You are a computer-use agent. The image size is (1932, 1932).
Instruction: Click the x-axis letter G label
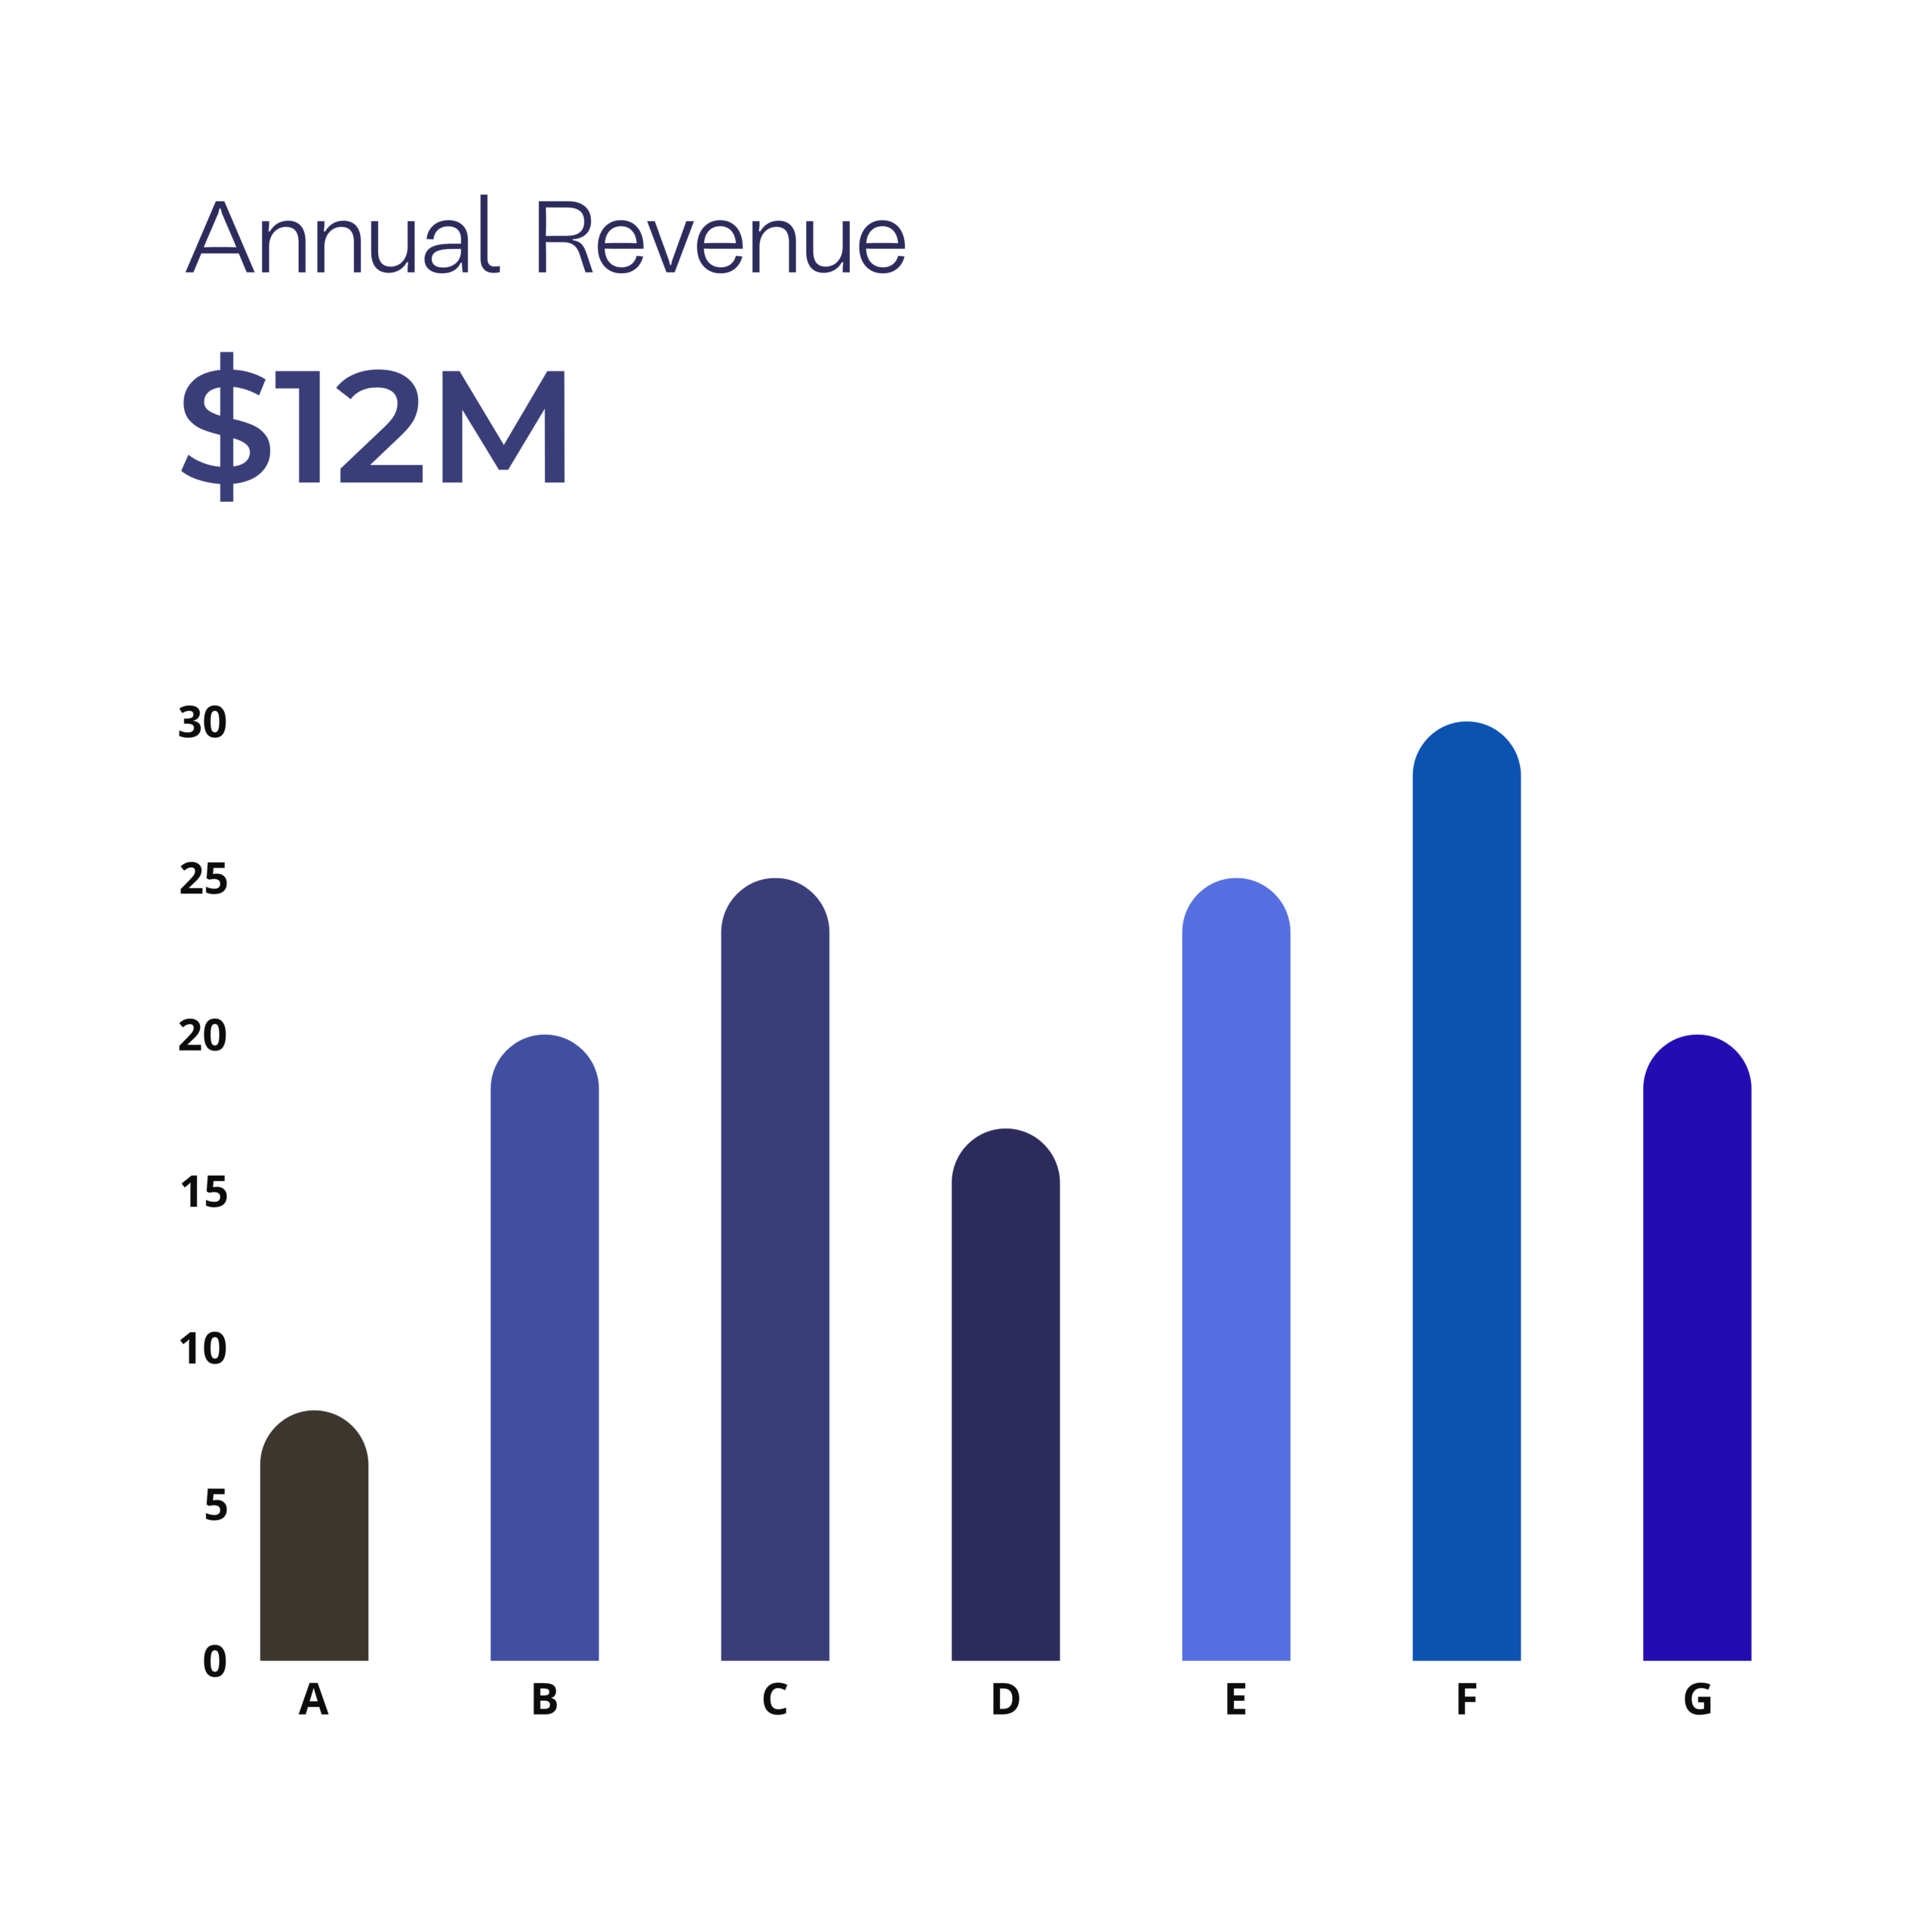pos(1697,1699)
